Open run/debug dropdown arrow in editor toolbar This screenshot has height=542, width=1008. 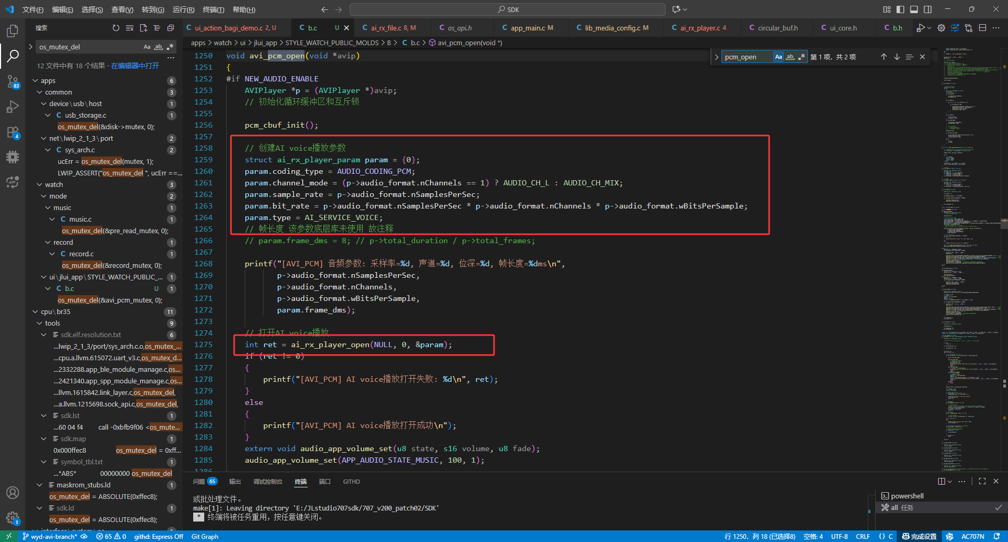tap(929, 28)
